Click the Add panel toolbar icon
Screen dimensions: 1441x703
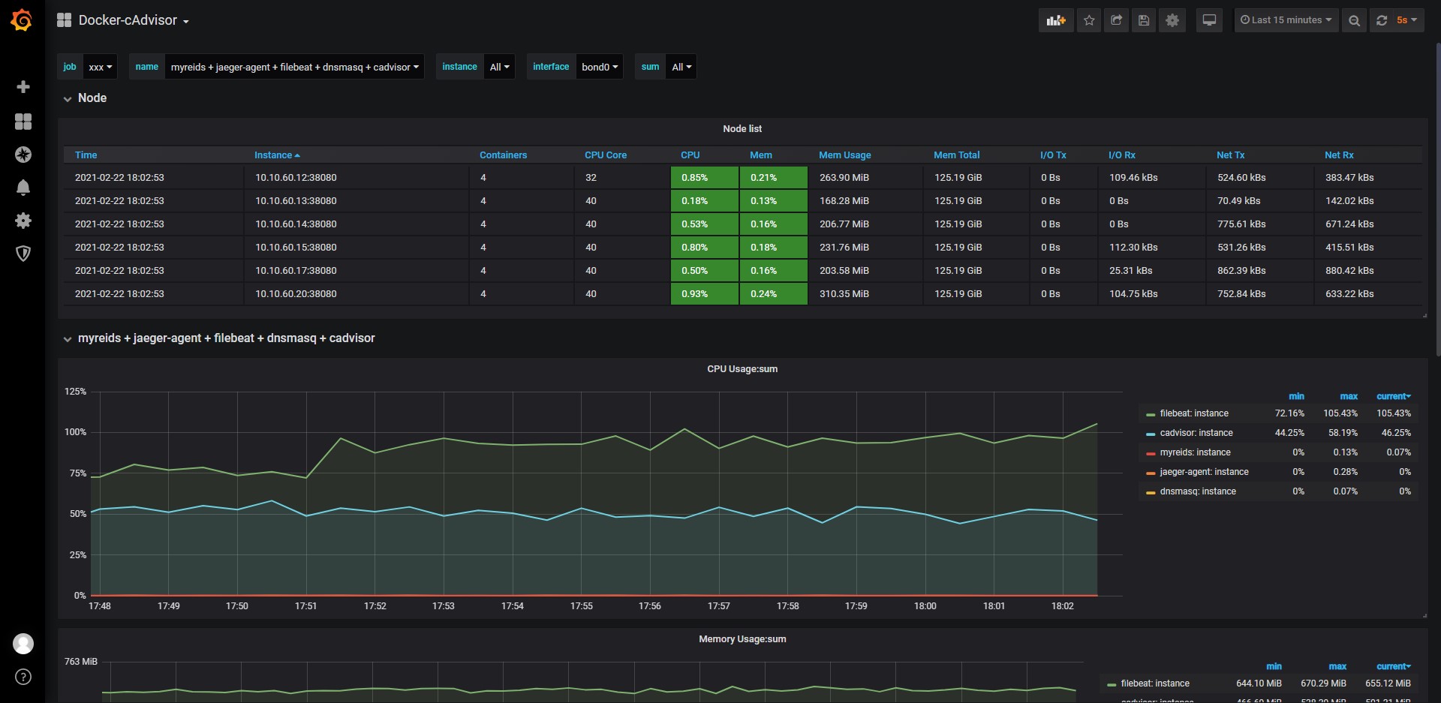(x=1056, y=20)
